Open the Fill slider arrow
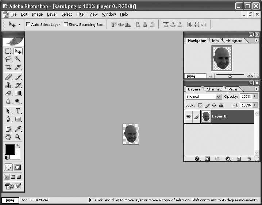262x205 pixels. [255, 105]
